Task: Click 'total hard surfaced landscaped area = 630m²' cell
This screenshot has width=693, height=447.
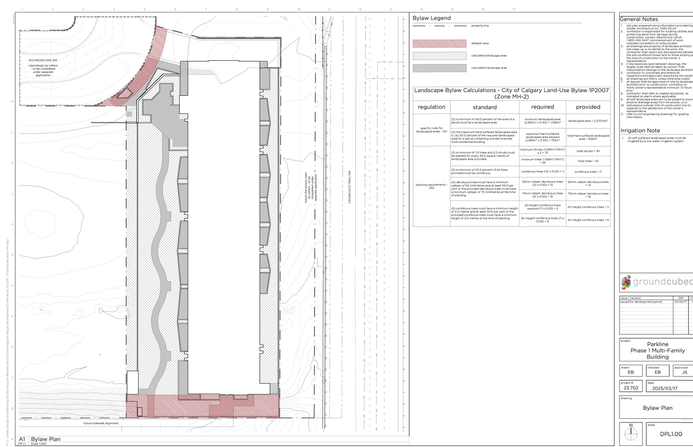Action: [x=588, y=137]
